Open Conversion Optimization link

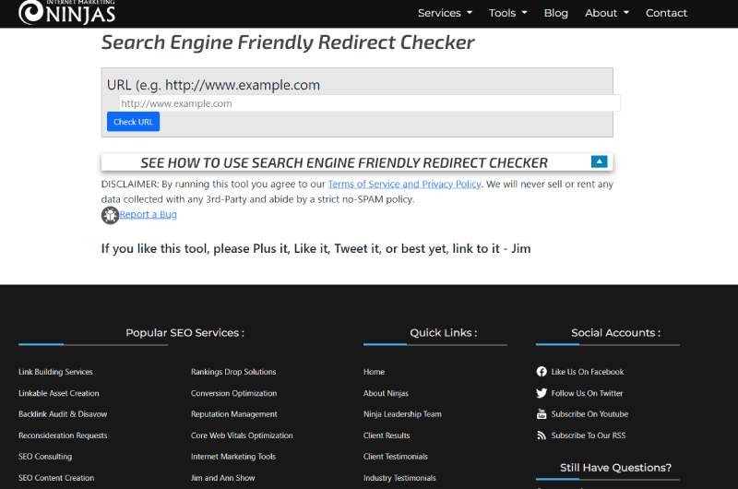(x=234, y=393)
